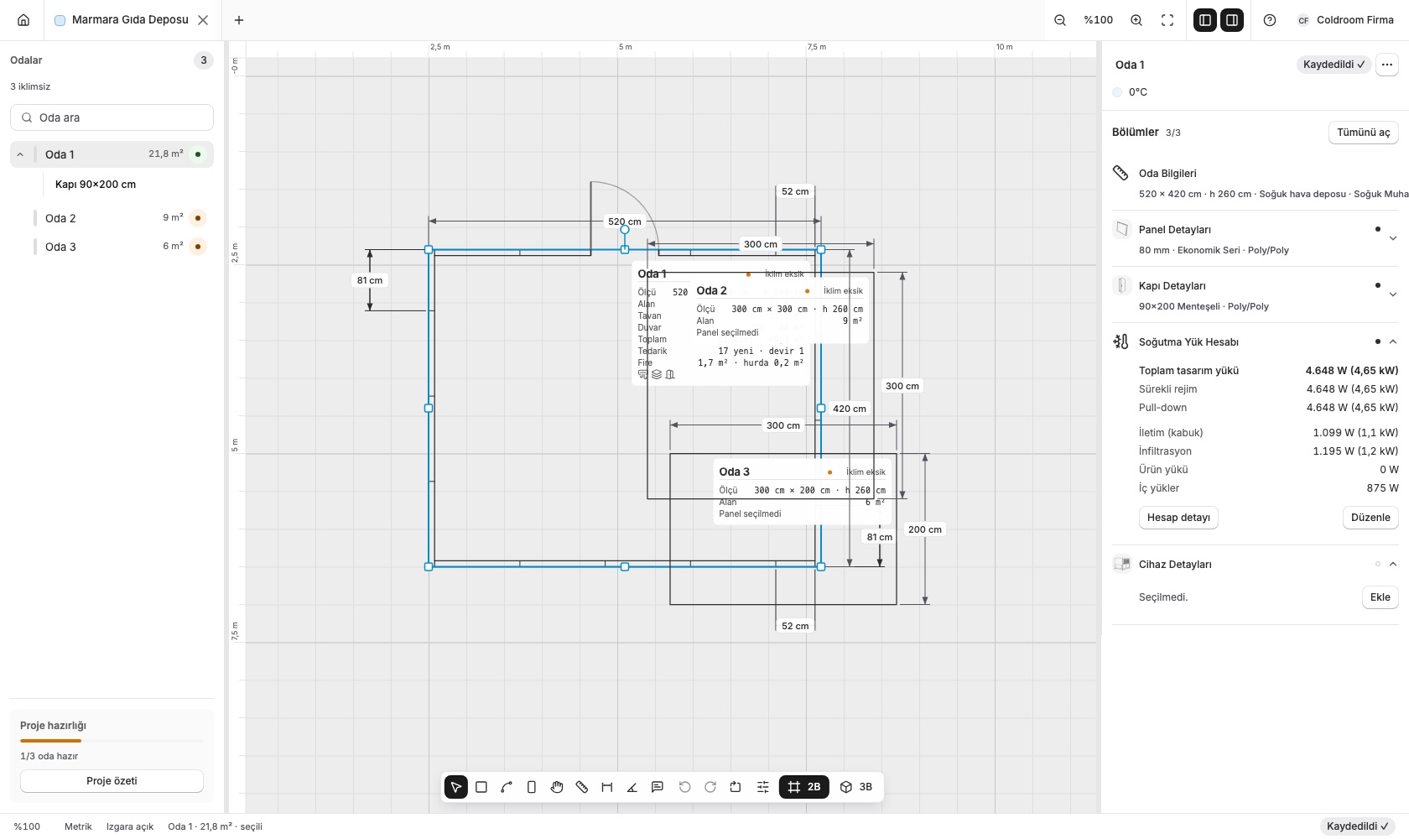Viewport: 1409px width, 839px height.
Task: Click the Cihaz Detayları device icon
Action: pos(1121,564)
